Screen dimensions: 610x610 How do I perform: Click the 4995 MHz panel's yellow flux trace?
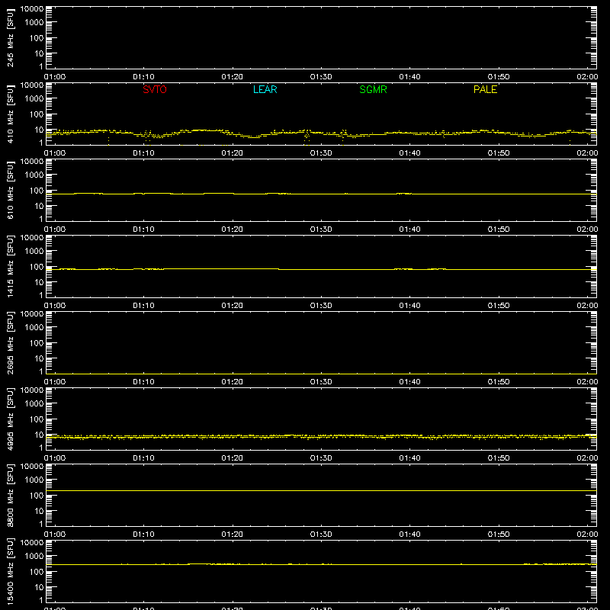[x=321, y=436]
